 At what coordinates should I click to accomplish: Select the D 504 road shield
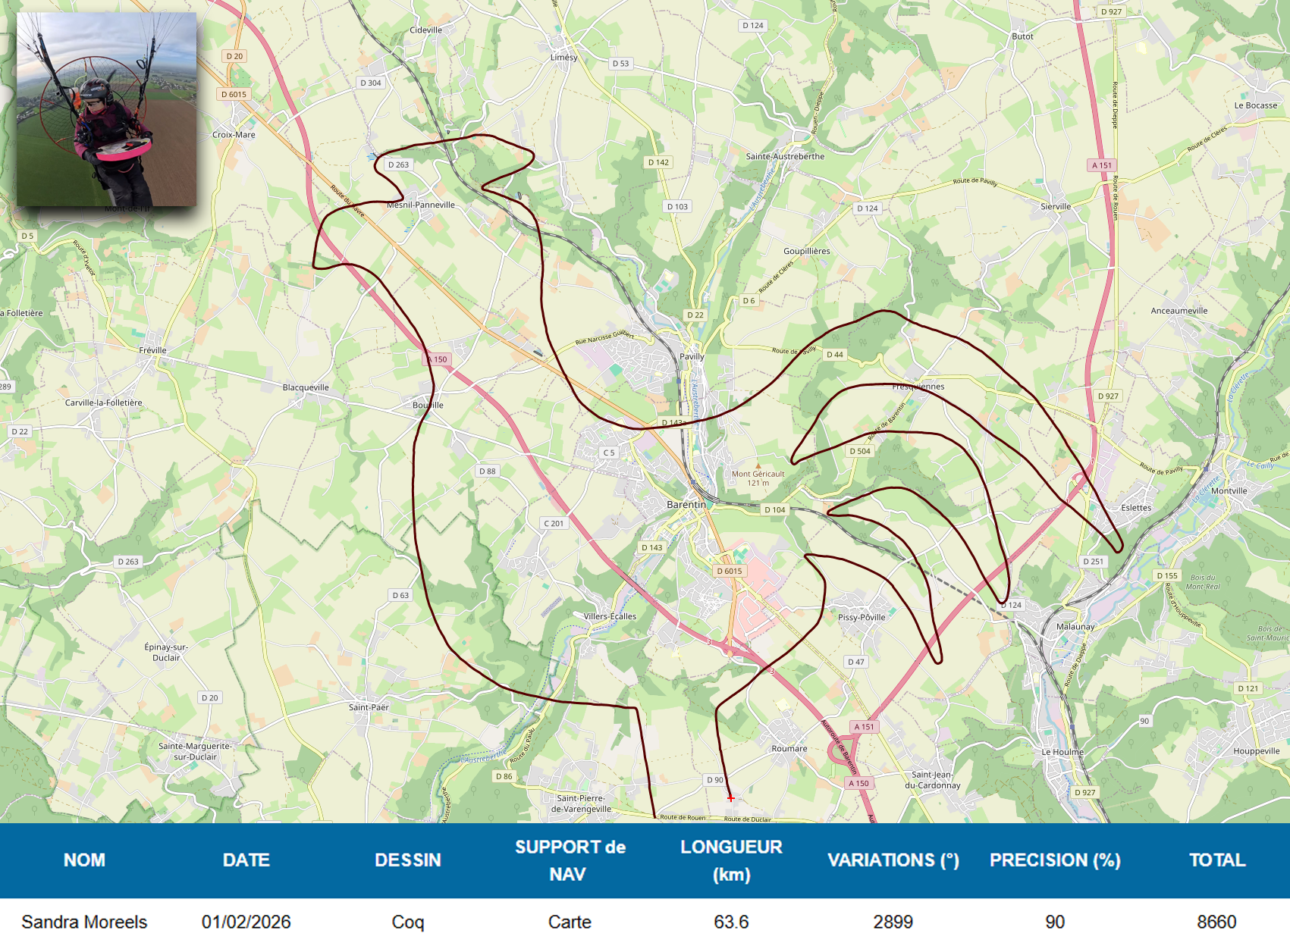point(860,451)
